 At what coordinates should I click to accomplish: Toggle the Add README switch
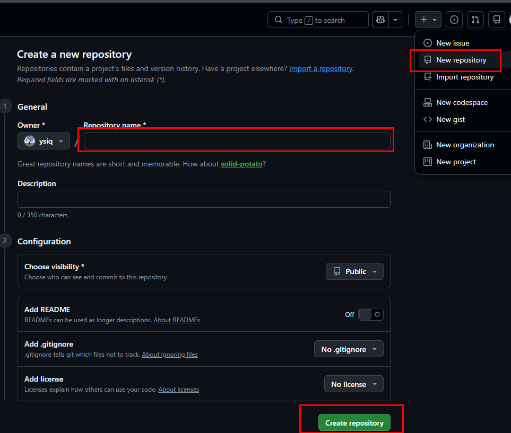point(371,314)
